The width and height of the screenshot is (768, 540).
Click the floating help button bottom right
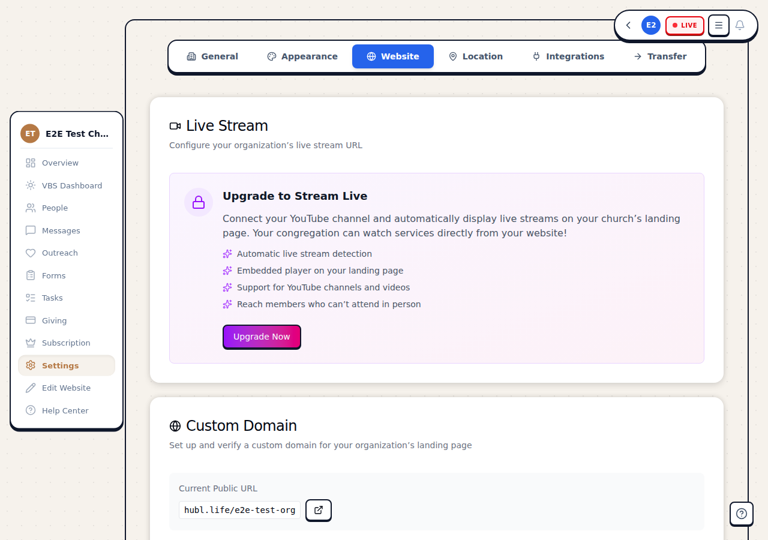click(x=741, y=514)
